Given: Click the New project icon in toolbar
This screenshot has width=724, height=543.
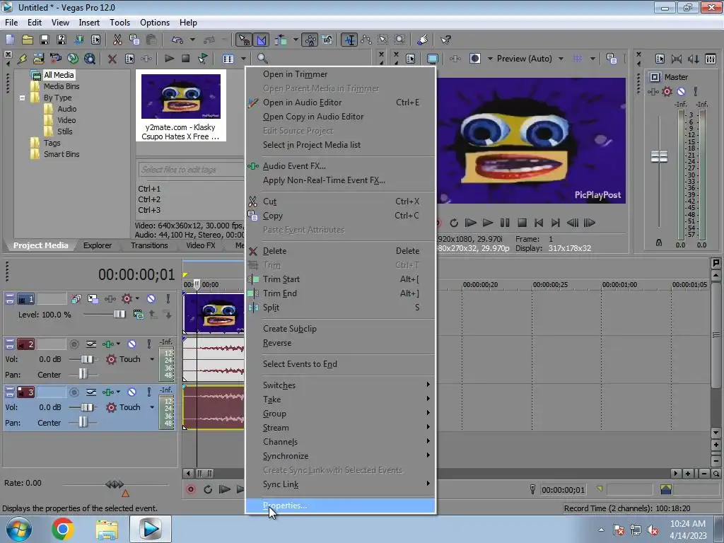Looking at the screenshot, I should coord(10,40).
